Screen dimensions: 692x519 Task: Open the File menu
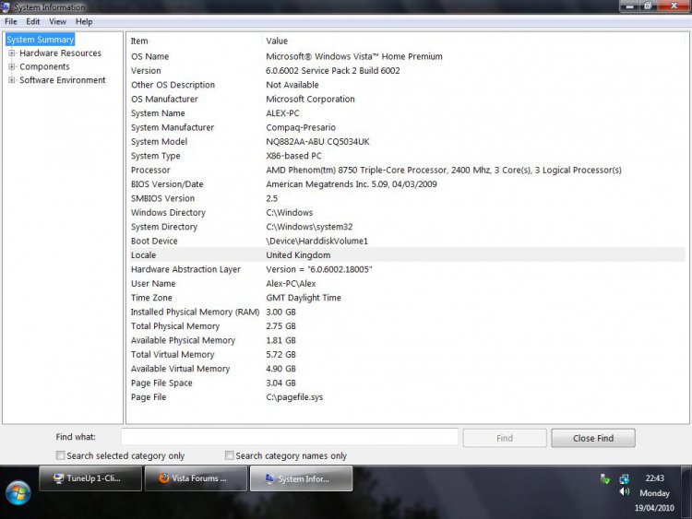[10, 21]
